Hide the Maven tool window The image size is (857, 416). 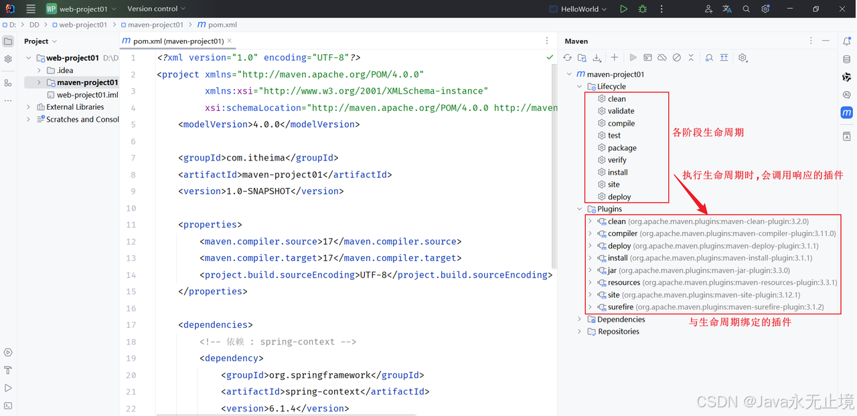(826, 41)
